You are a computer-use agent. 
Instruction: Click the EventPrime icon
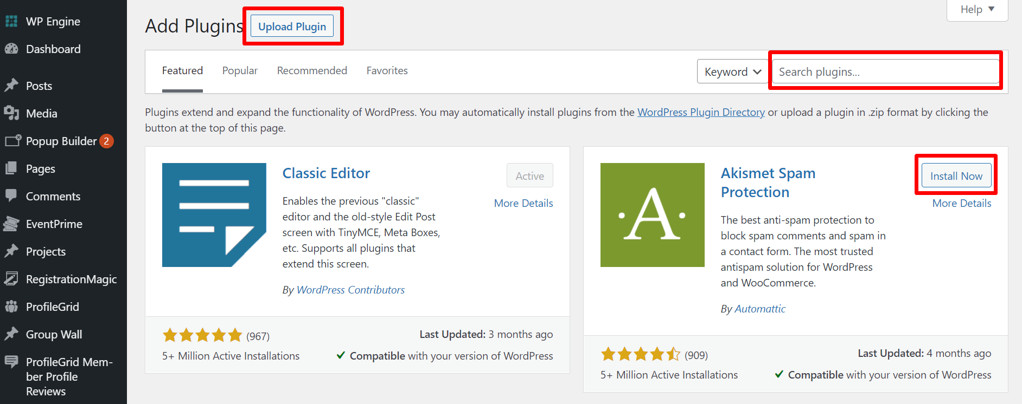(x=11, y=224)
